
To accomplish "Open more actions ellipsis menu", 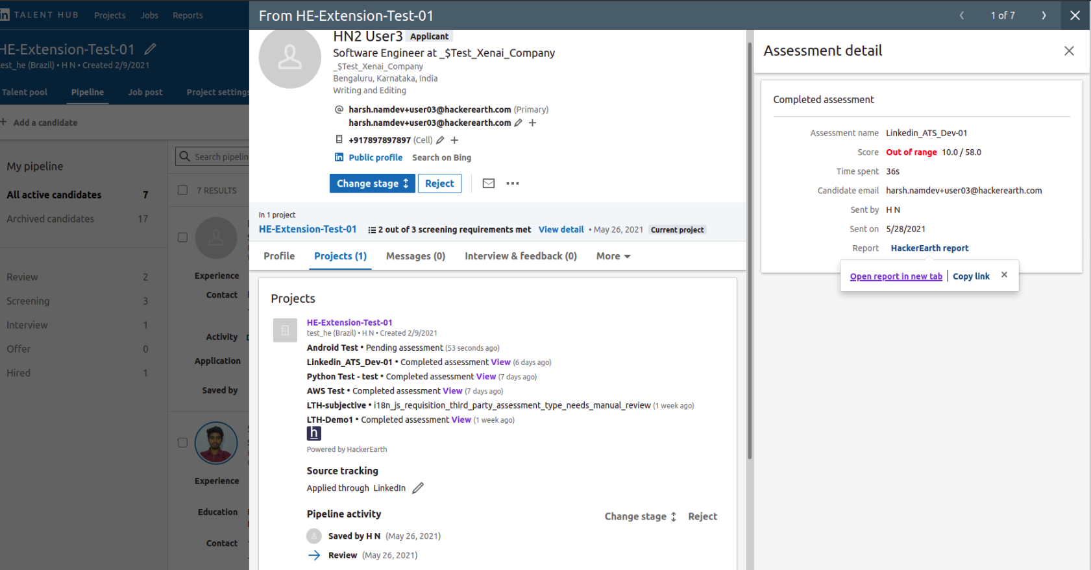I will [x=513, y=184].
